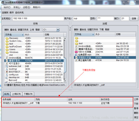Select the 经典语录.wps file icon

pyautogui.click(x=76, y=55)
